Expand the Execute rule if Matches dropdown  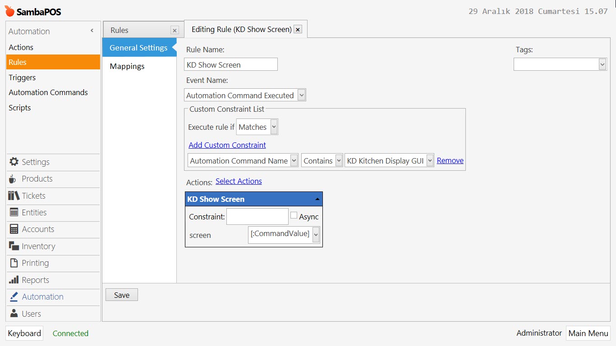pyautogui.click(x=274, y=127)
